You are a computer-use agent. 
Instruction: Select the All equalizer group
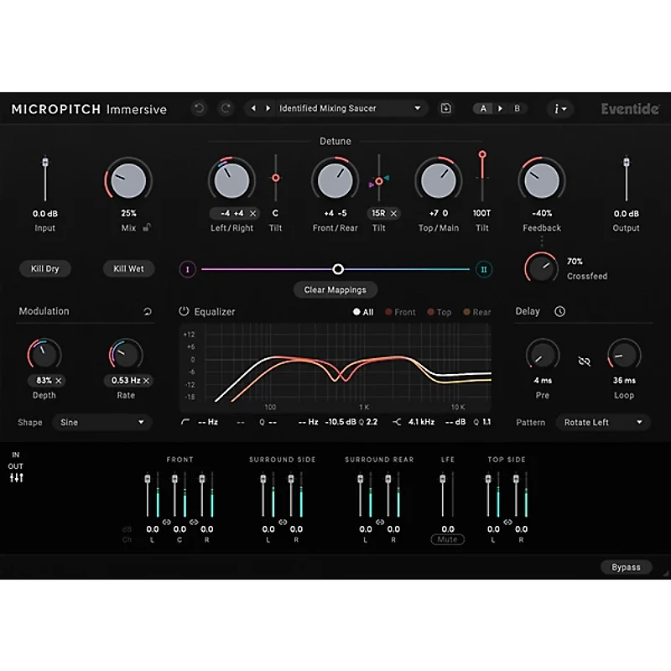pos(363,312)
